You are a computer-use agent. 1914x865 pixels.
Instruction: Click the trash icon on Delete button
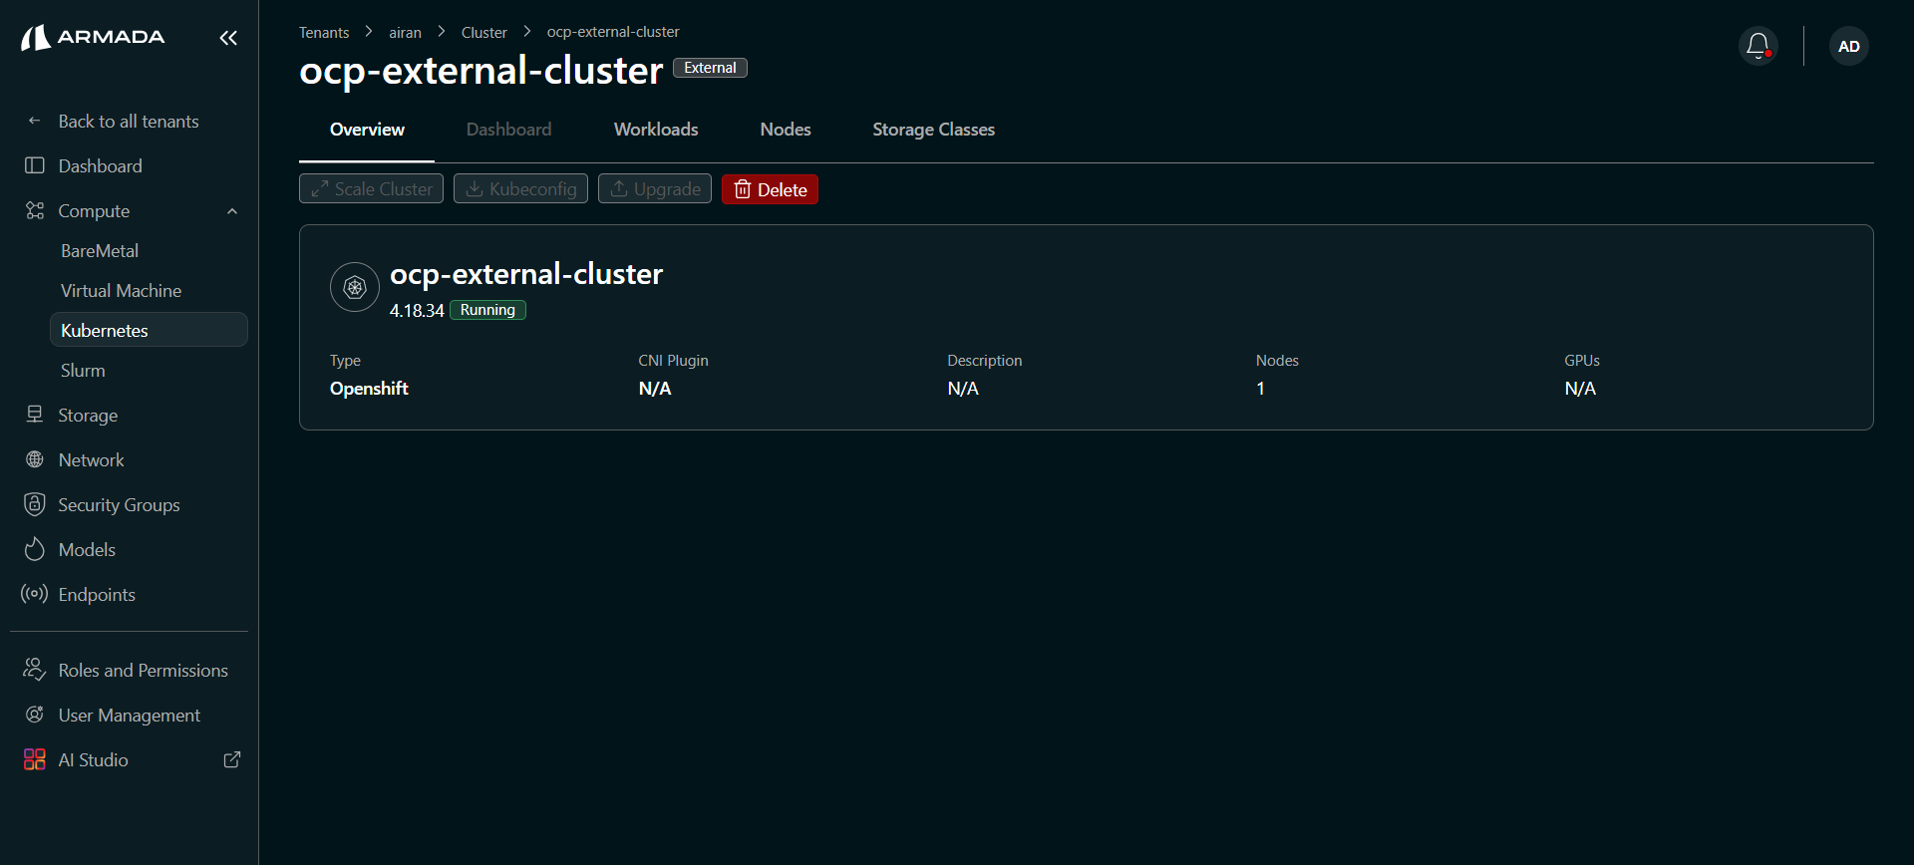tap(743, 189)
